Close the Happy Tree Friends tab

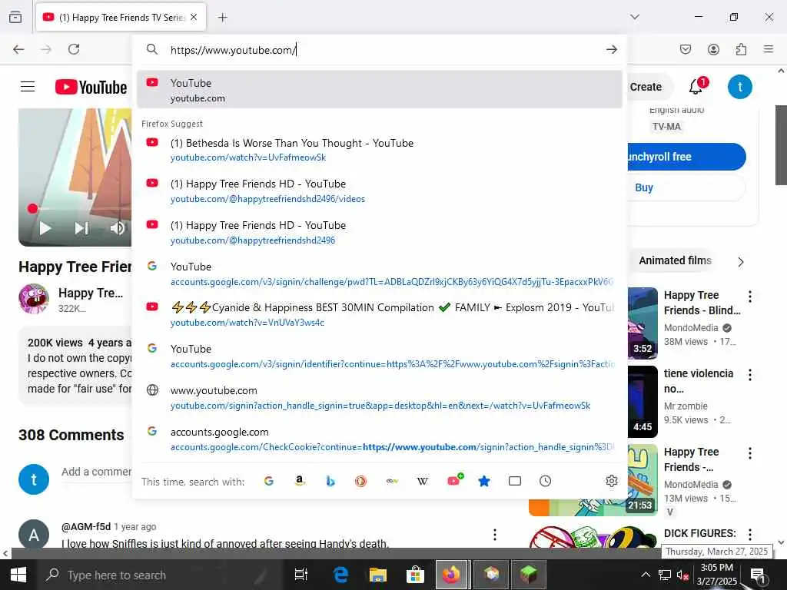[194, 17]
